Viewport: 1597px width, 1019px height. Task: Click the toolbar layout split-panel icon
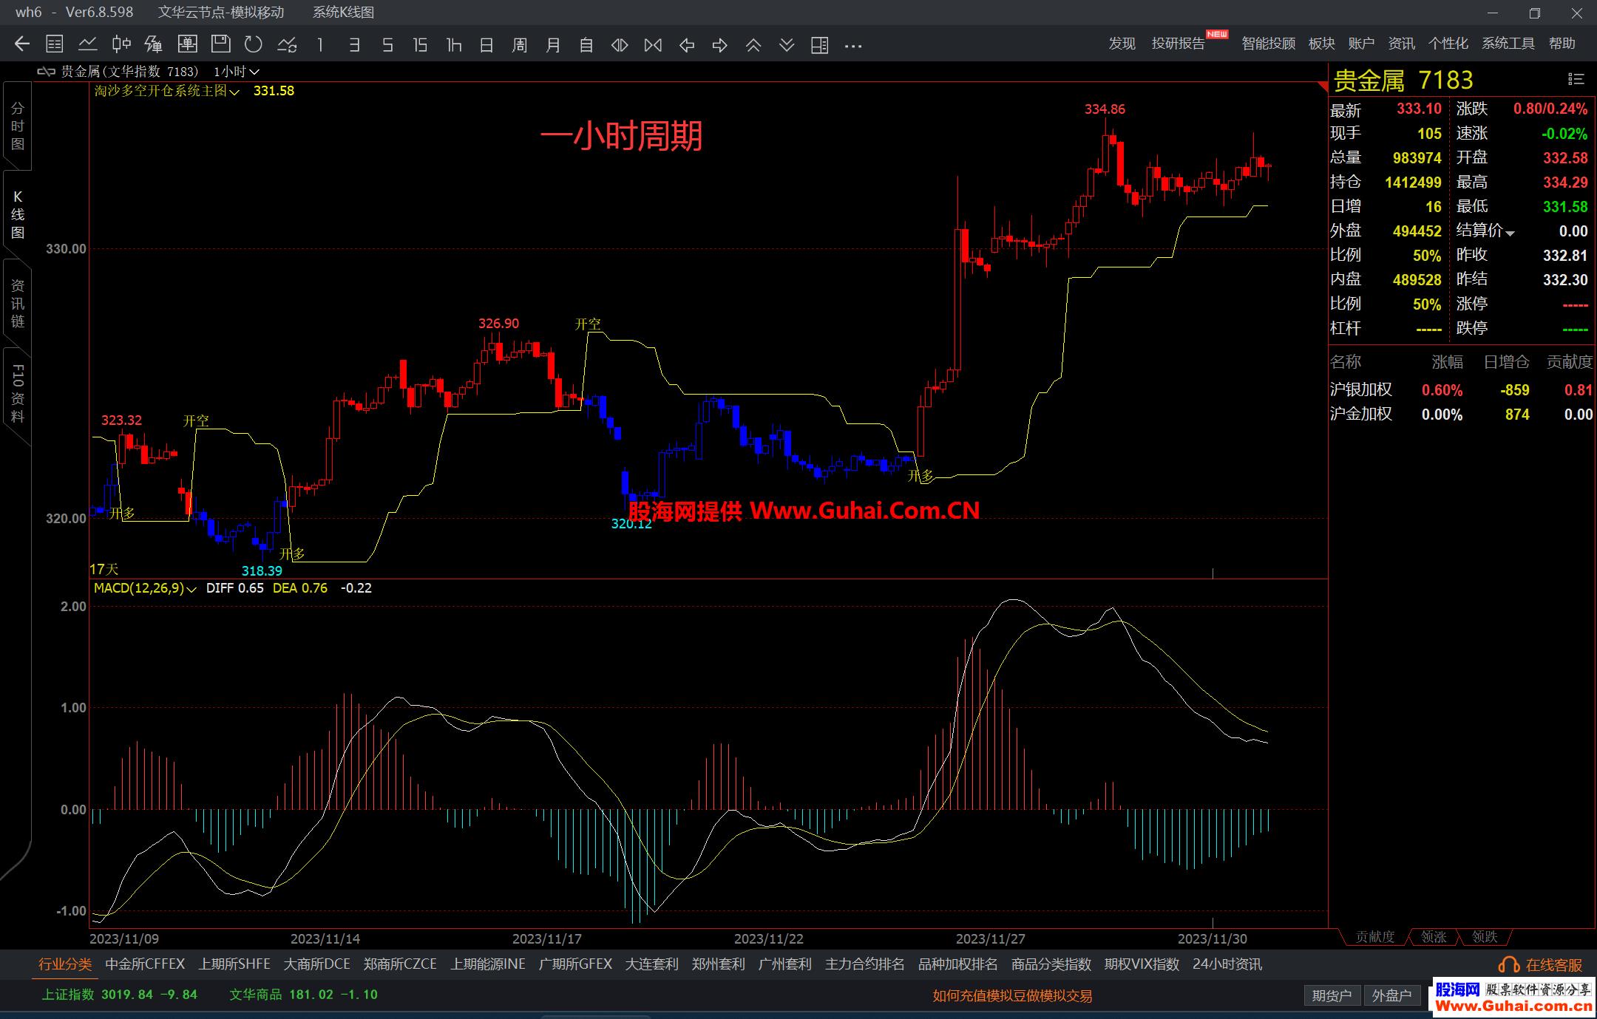(819, 45)
